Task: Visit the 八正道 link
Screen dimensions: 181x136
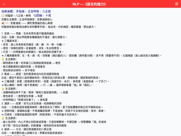Action: click(x=47, y=11)
